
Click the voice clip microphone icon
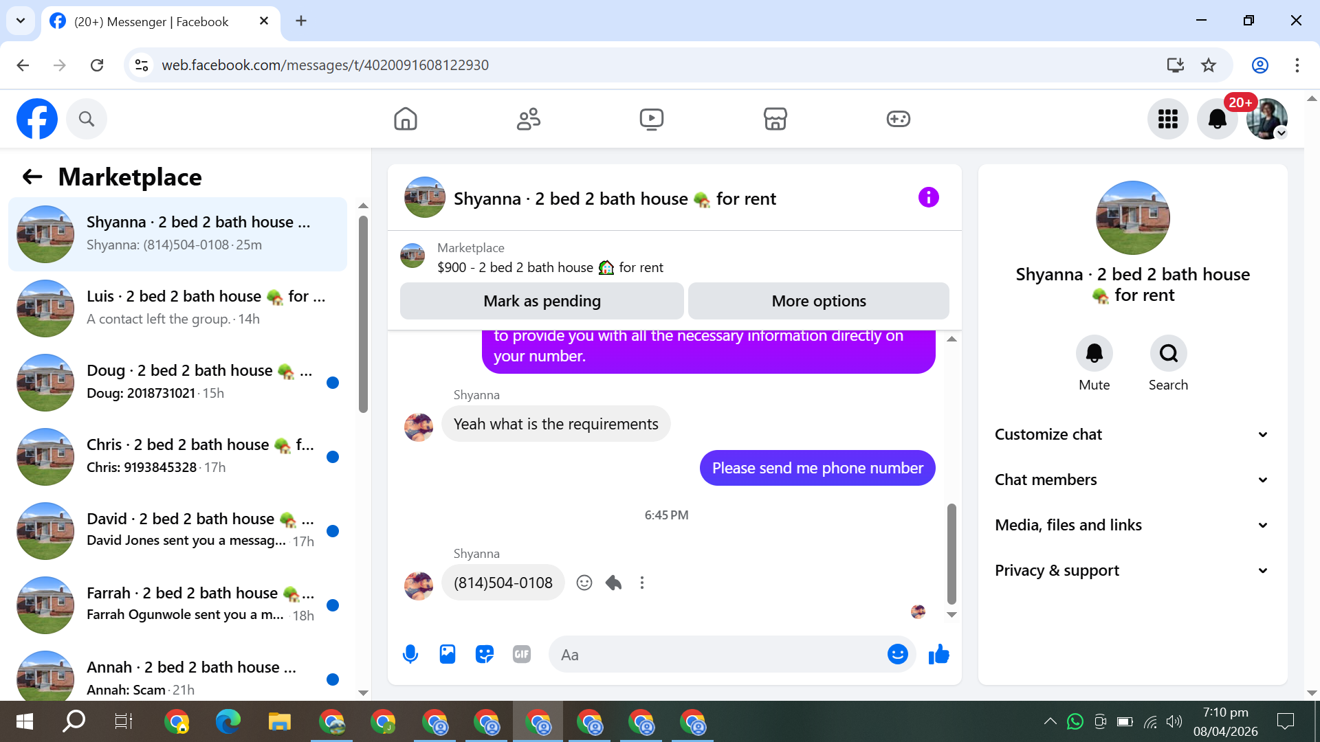[410, 654]
